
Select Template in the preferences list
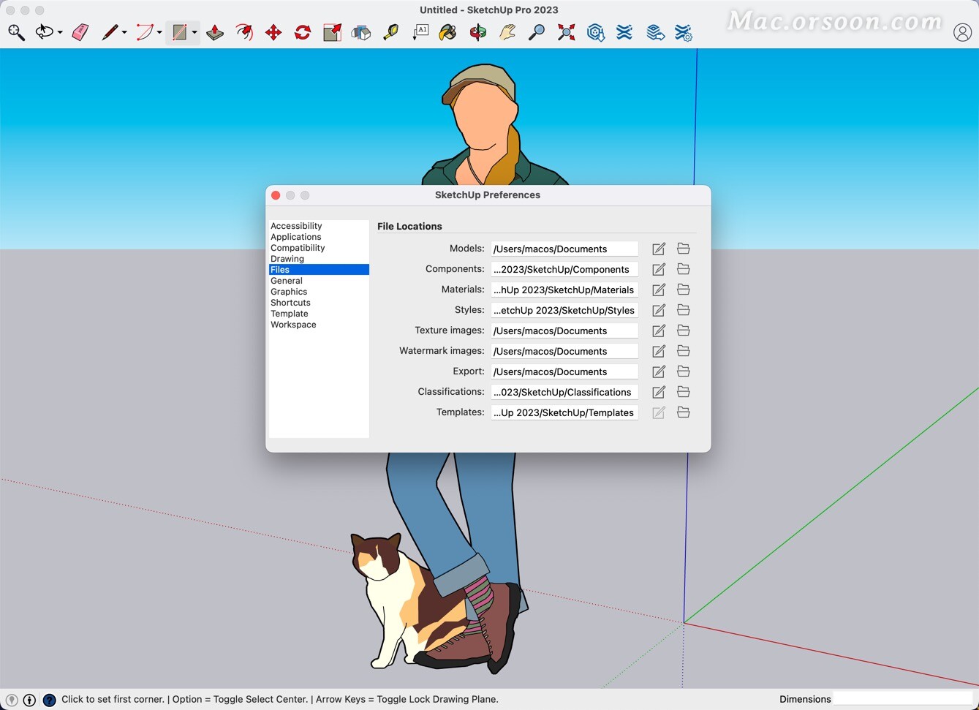pyautogui.click(x=290, y=314)
